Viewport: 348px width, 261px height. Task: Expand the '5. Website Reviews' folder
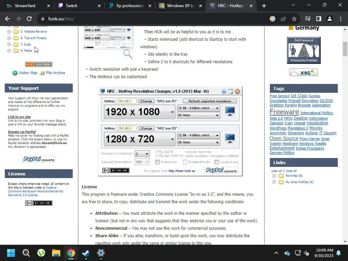(9, 32)
